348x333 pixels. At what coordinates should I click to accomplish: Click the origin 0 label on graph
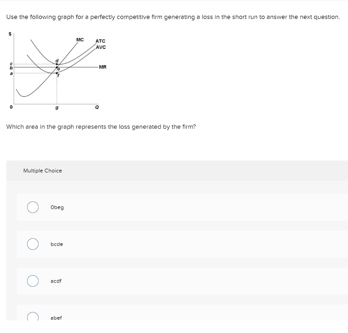tap(11, 107)
